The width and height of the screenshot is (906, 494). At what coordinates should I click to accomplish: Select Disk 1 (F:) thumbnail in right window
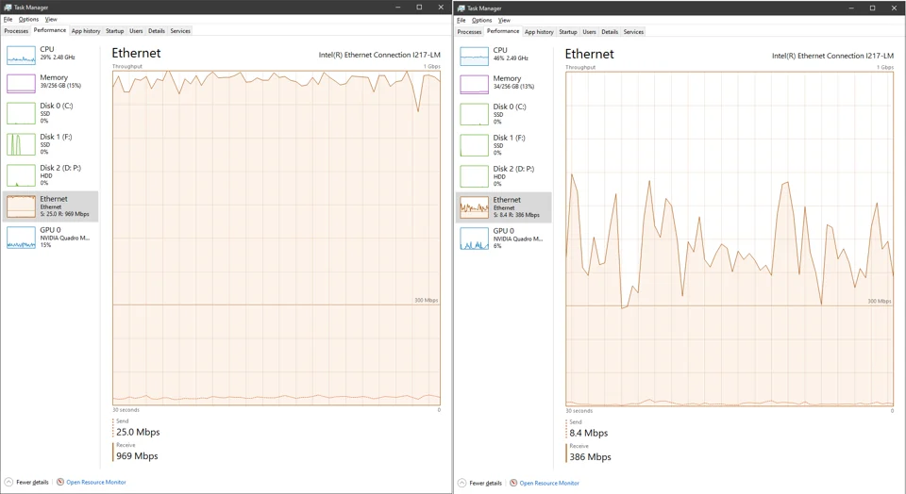[x=474, y=145]
